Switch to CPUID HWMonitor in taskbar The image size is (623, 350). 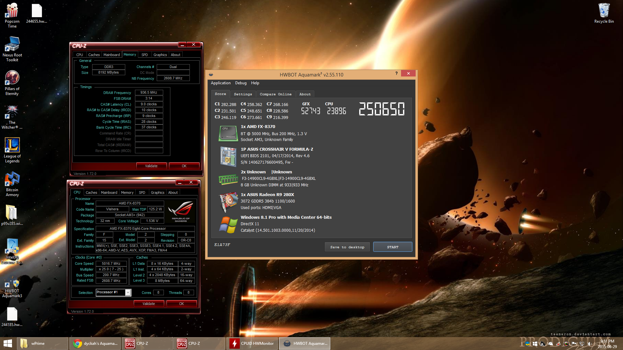(252, 344)
